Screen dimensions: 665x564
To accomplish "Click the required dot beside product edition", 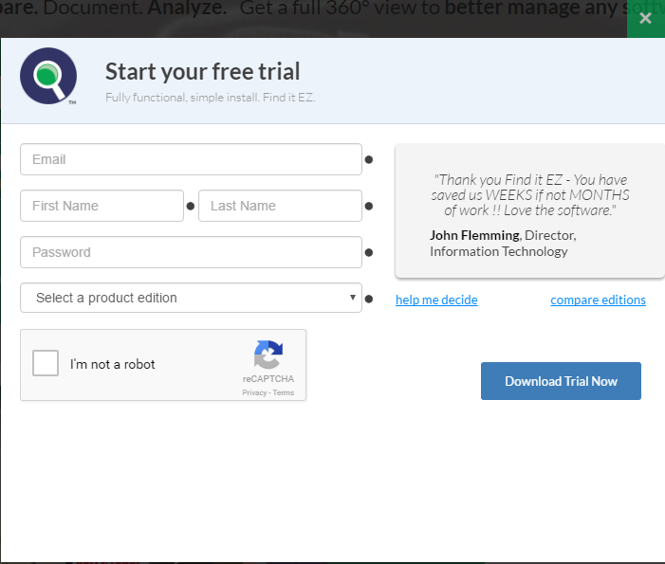I will 369,300.
